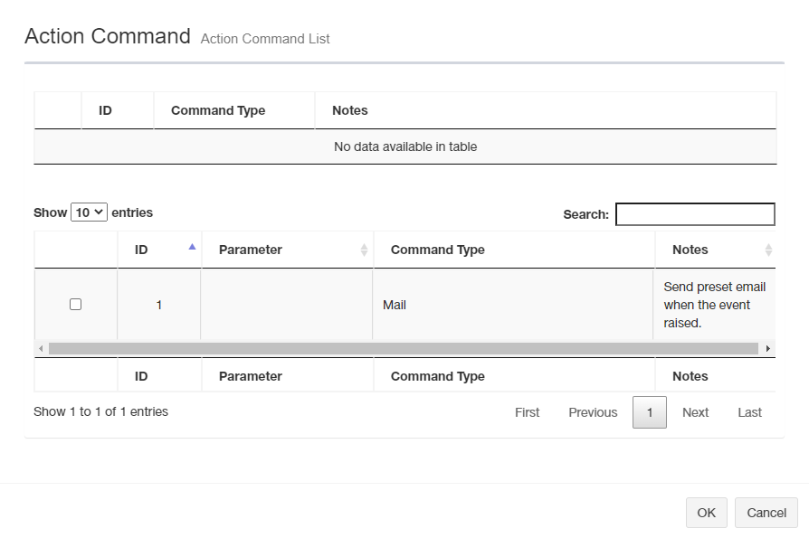
Task: Go to the First page of results
Action: [x=527, y=412]
